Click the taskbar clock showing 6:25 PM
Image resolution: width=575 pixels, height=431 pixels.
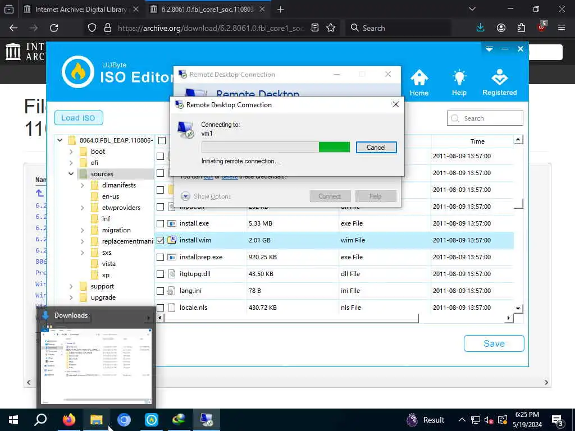point(527,420)
